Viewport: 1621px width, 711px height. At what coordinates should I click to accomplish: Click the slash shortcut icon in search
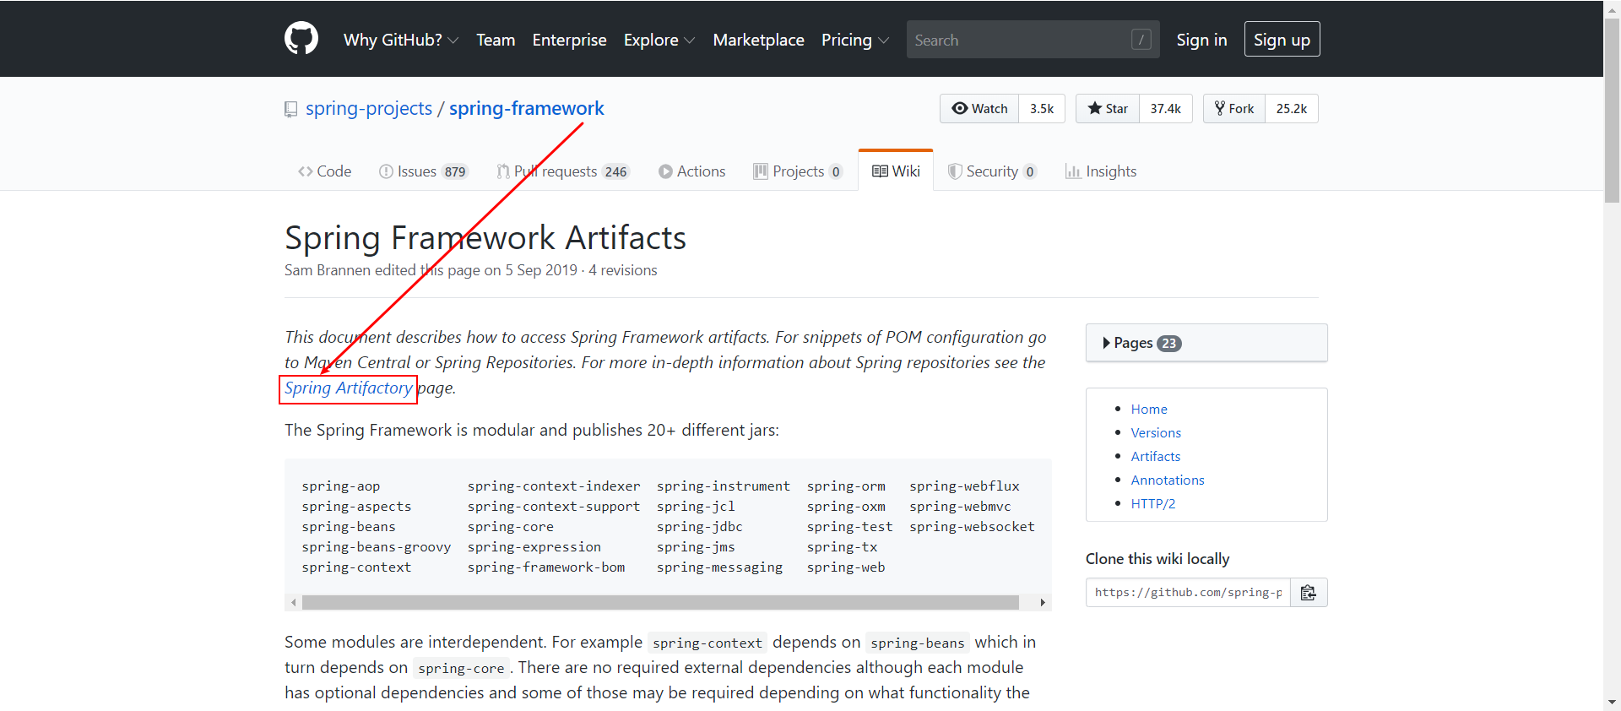click(x=1141, y=40)
